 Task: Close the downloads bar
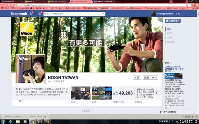(197, 117)
